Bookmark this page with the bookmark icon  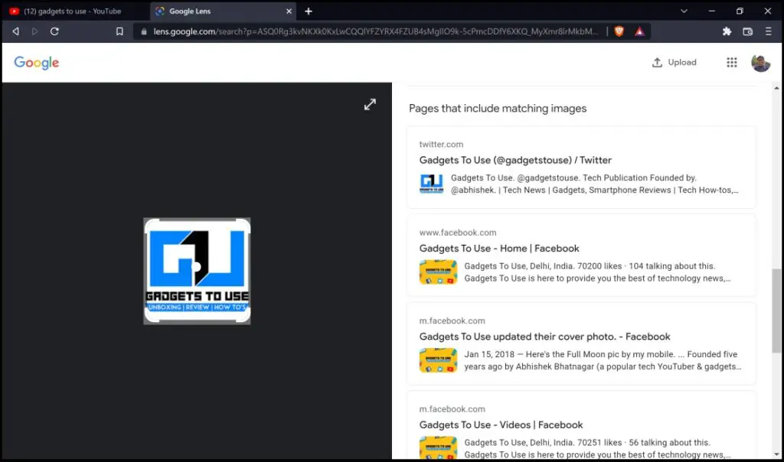(x=119, y=31)
